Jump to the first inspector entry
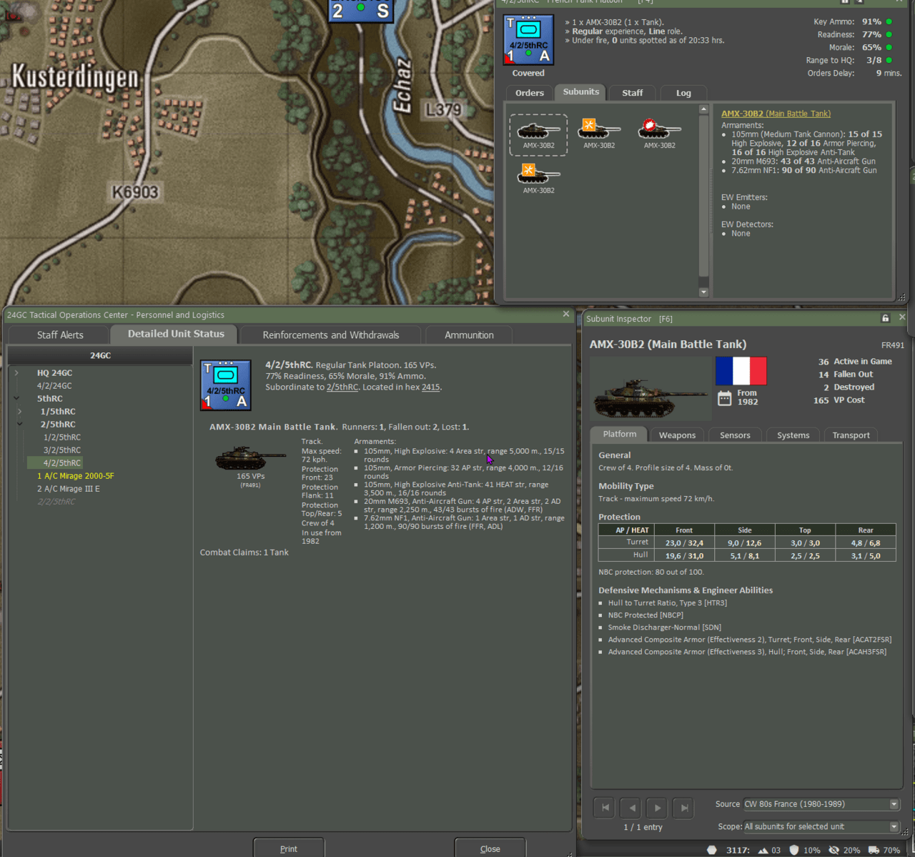Viewport: 915px width, 857px height. point(605,808)
